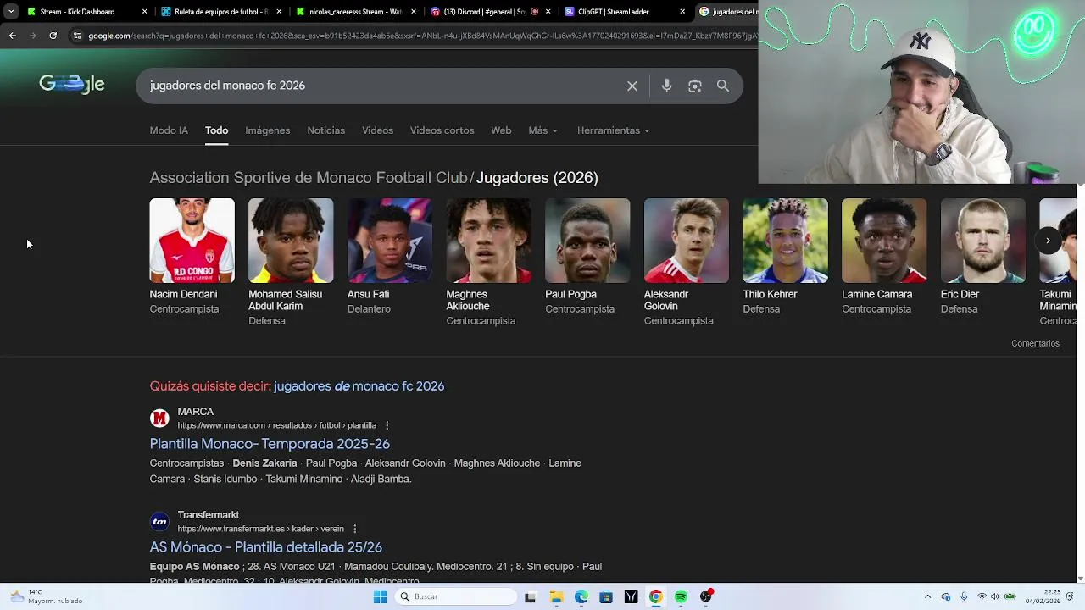This screenshot has width=1085, height=610.
Task: Expand the Más search filter dropdown
Action: [x=542, y=130]
